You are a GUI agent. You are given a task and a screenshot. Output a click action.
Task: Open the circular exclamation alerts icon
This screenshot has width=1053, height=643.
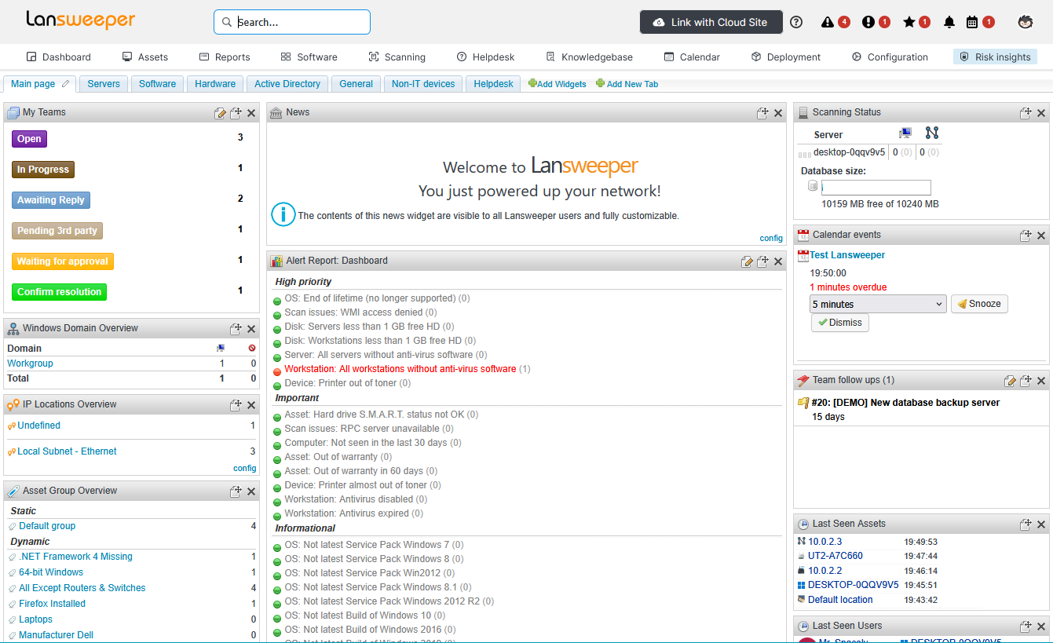pos(868,22)
